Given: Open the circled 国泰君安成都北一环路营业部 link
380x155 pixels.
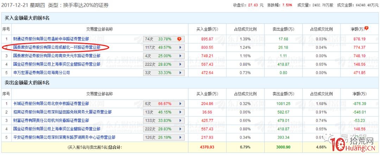Looking at the screenshot, I should click(57, 47).
